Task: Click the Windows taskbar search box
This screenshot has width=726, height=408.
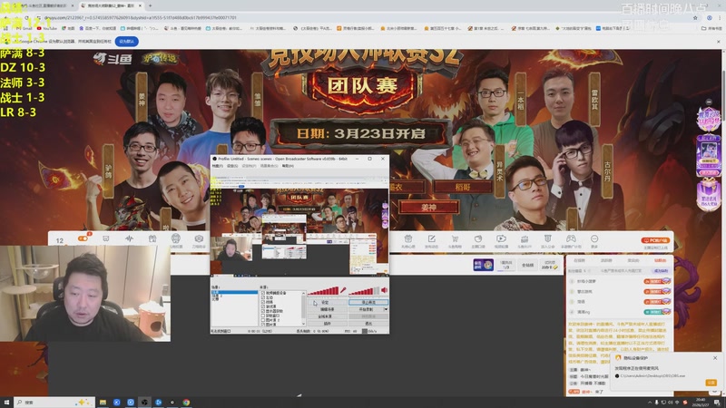Action: (x=54, y=403)
